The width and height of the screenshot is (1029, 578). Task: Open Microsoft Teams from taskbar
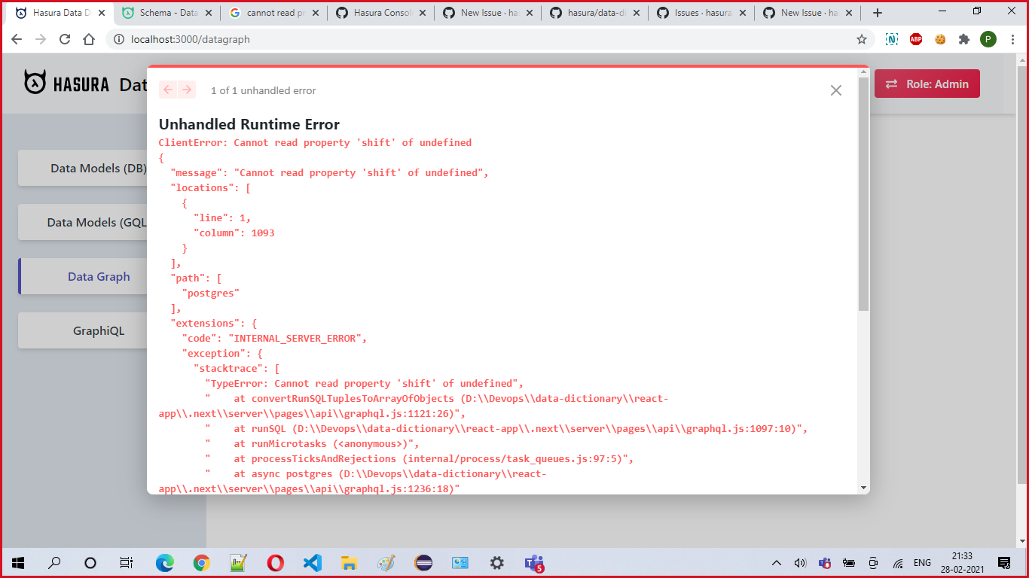[534, 562]
